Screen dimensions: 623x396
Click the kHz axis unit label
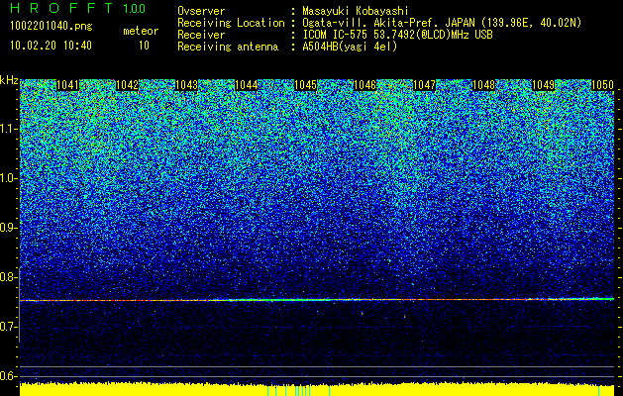click(9, 80)
